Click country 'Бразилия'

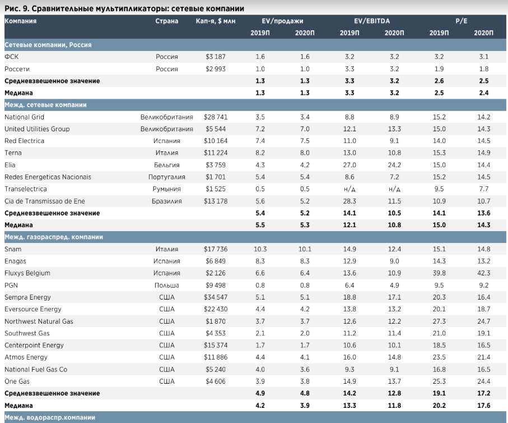pos(166,201)
